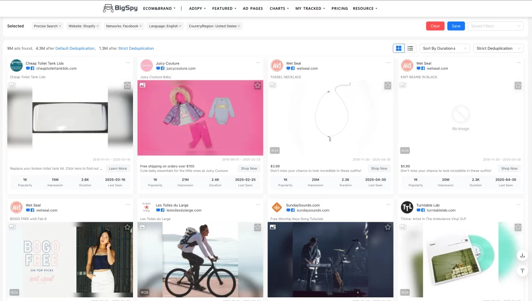Image resolution: width=532 pixels, height=301 pixels.
Task: Click the download icon on right edge
Action: [523, 255]
